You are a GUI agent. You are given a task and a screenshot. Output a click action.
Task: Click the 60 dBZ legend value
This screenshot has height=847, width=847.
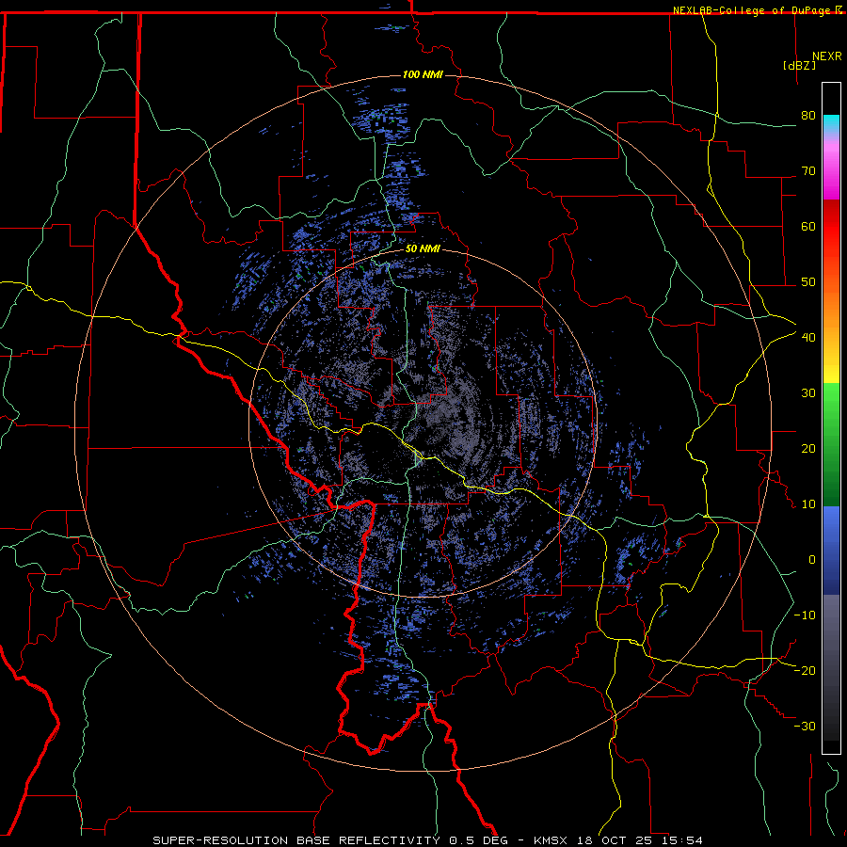coord(808,226)
